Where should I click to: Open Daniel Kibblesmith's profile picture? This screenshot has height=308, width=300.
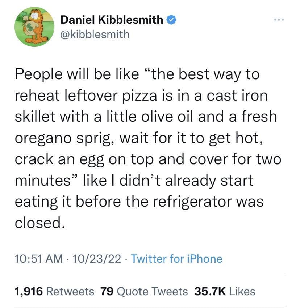coord(35,27)
